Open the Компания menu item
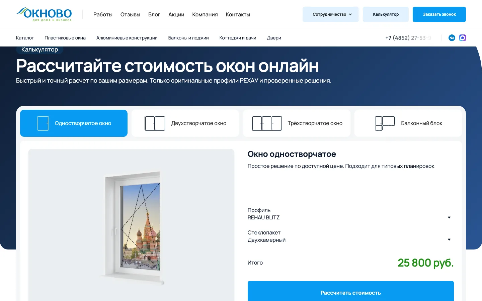 click(205, 14)
